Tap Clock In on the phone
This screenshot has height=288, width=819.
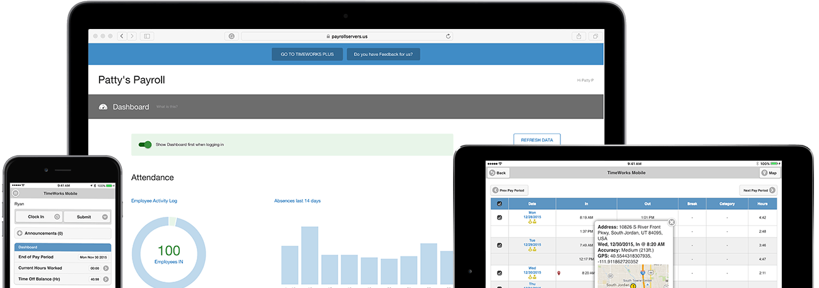pyautogui.click(x=38, y=216)
